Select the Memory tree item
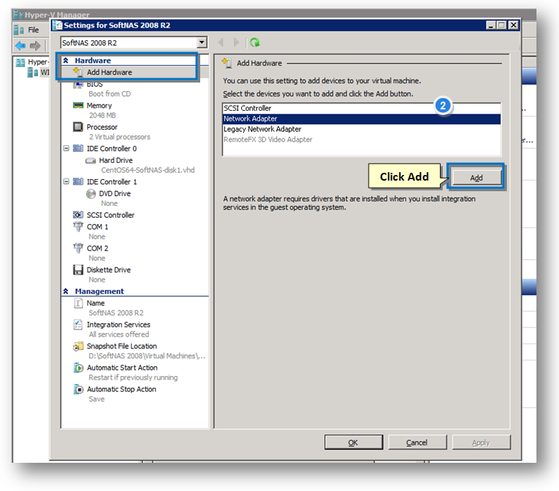Viewport: 559px width, 491px height. click(x=99, y=106)
